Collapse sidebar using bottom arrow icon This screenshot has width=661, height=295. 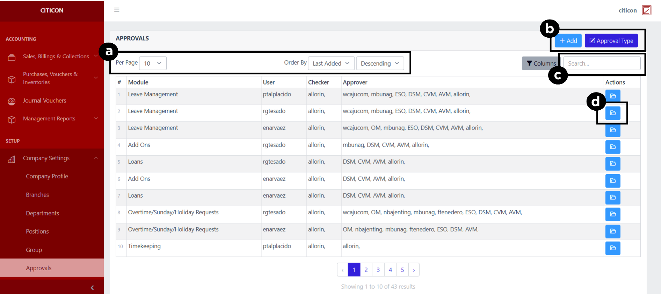point(92,288)
